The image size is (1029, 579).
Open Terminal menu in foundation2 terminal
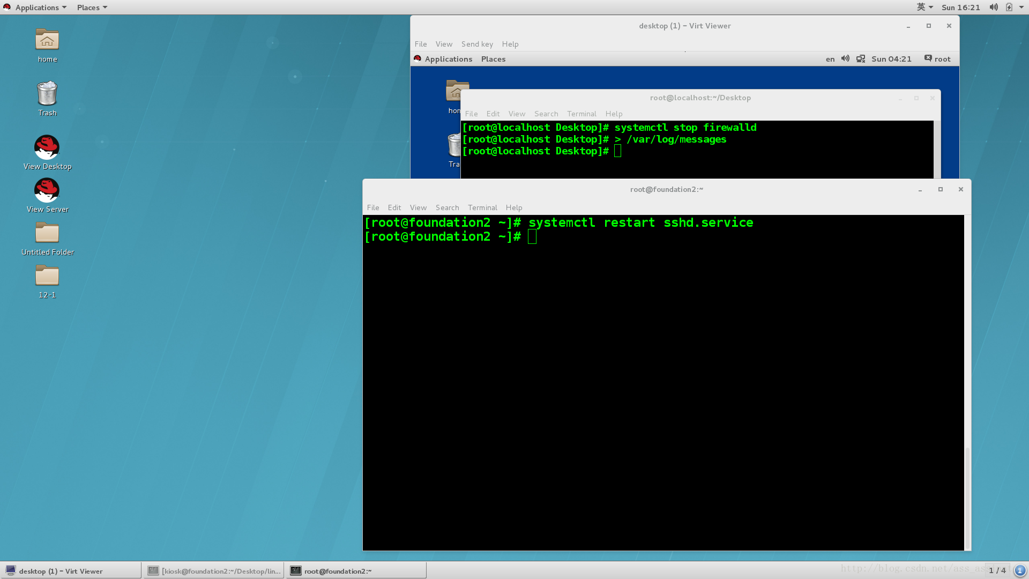482,207
